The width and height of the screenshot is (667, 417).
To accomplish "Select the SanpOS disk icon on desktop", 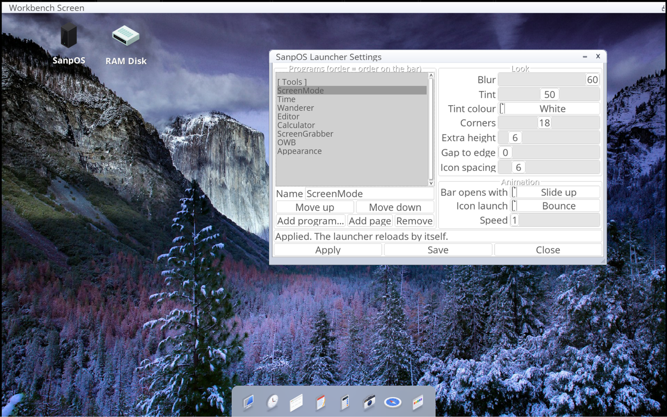I will coord(69,44).
